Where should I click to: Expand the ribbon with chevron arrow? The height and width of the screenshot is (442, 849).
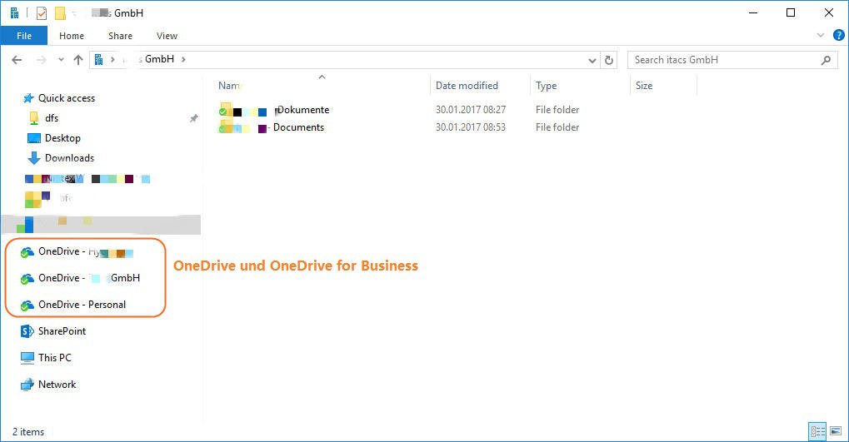coord(821,36)
